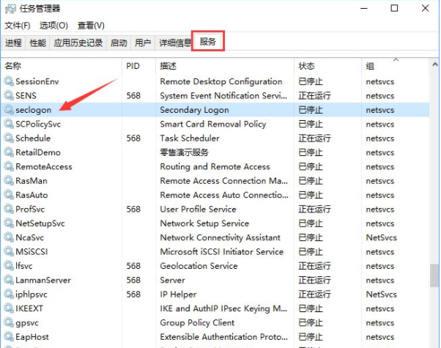Image resolution: width=441 pixels, height=348 pixels.
Task: Open the 选项(O) menu
Action: coord(53,26)
